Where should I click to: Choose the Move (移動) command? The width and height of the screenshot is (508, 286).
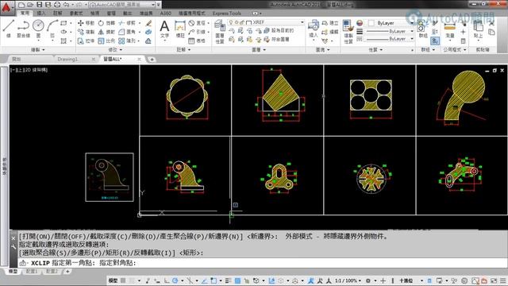coord(86,23)
